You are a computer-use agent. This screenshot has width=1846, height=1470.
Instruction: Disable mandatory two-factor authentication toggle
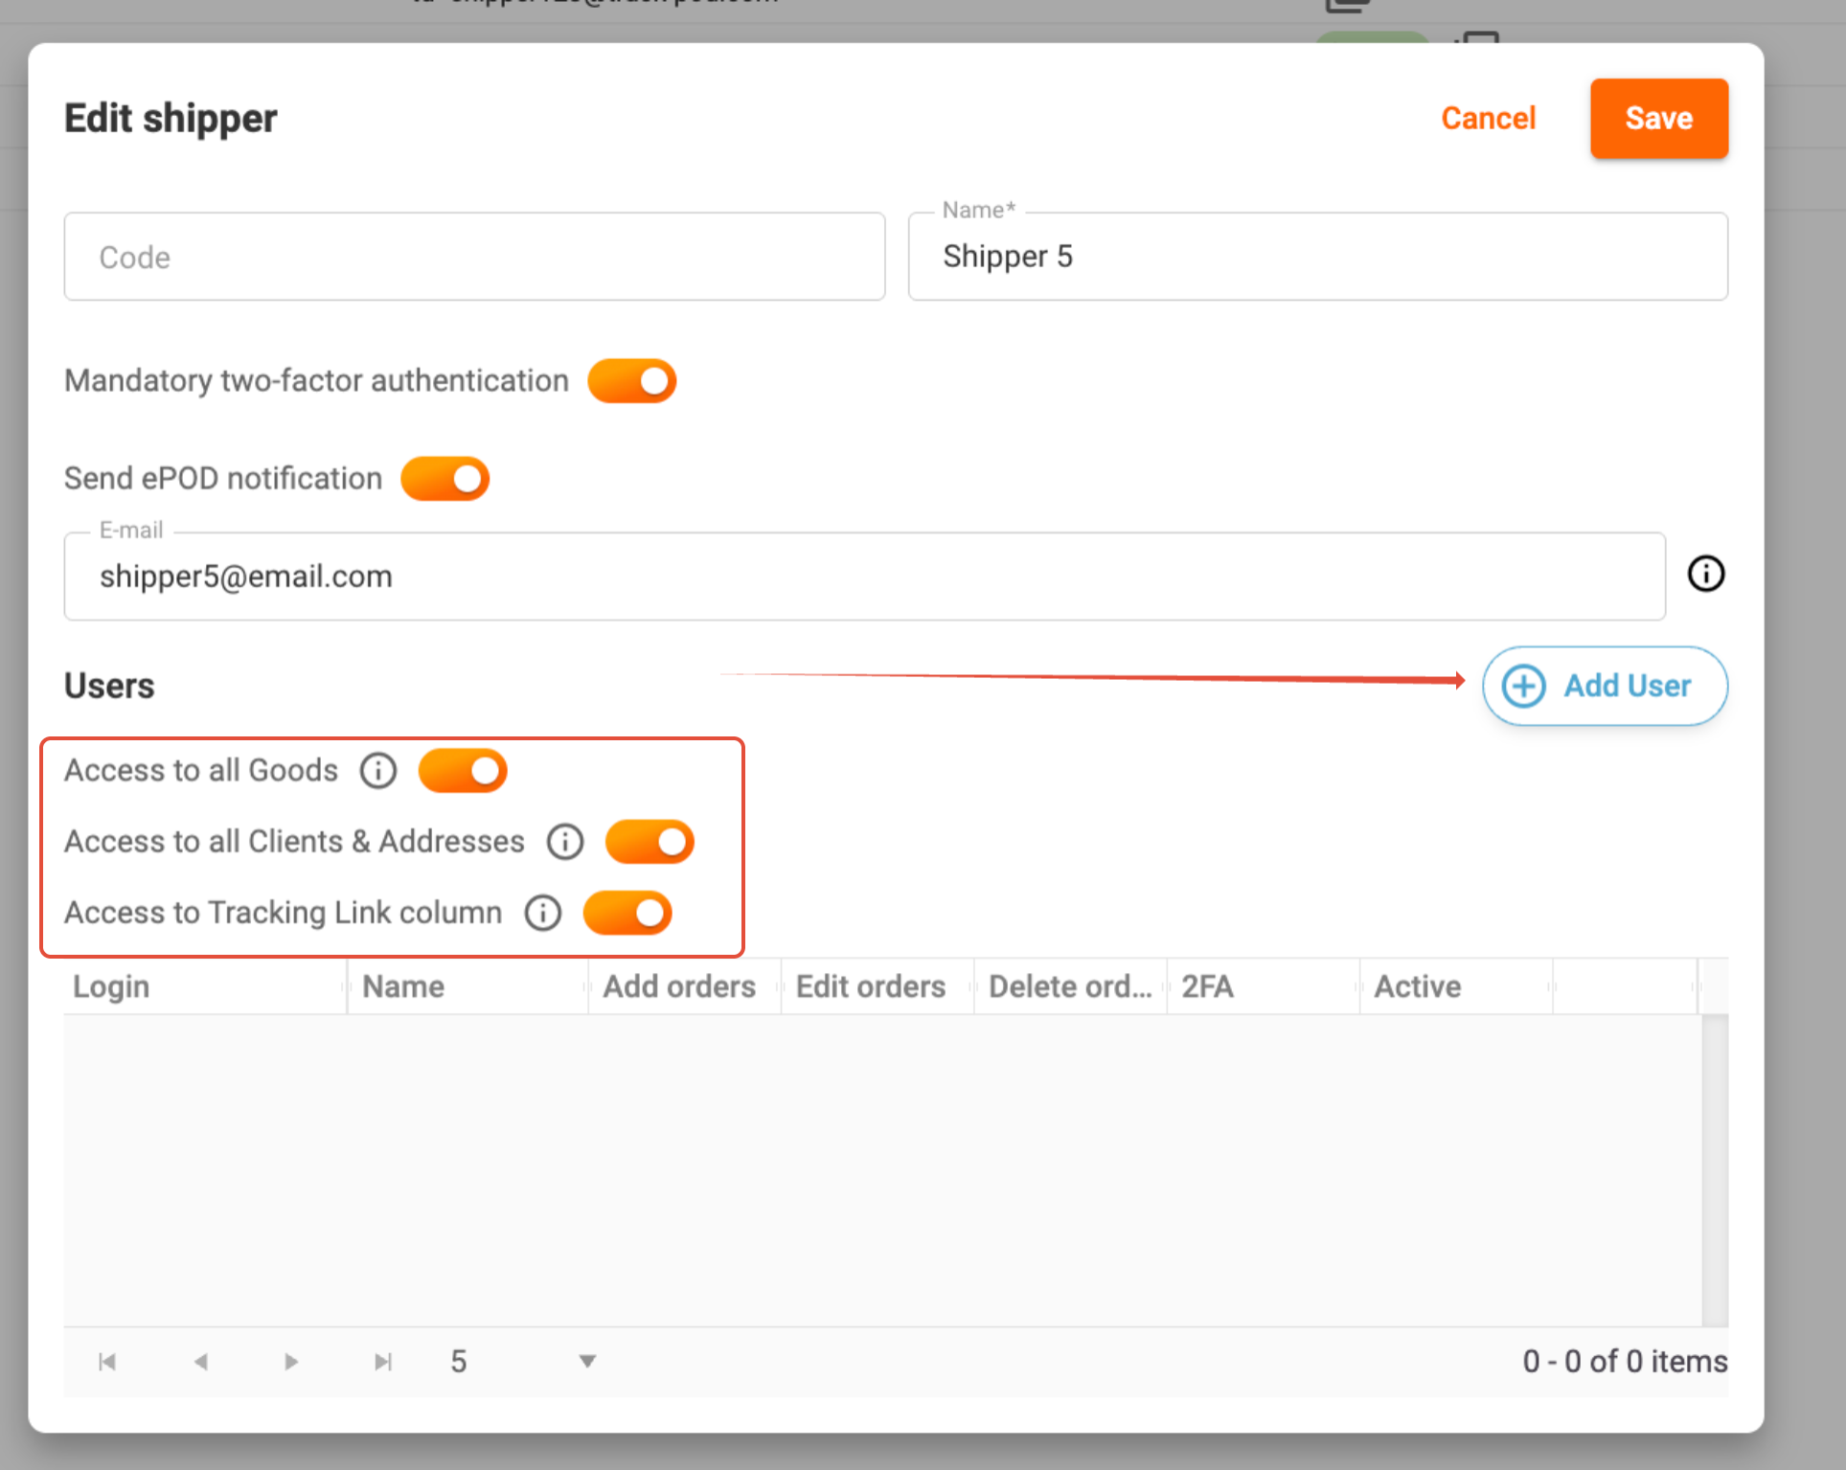[x=632, y=381]
